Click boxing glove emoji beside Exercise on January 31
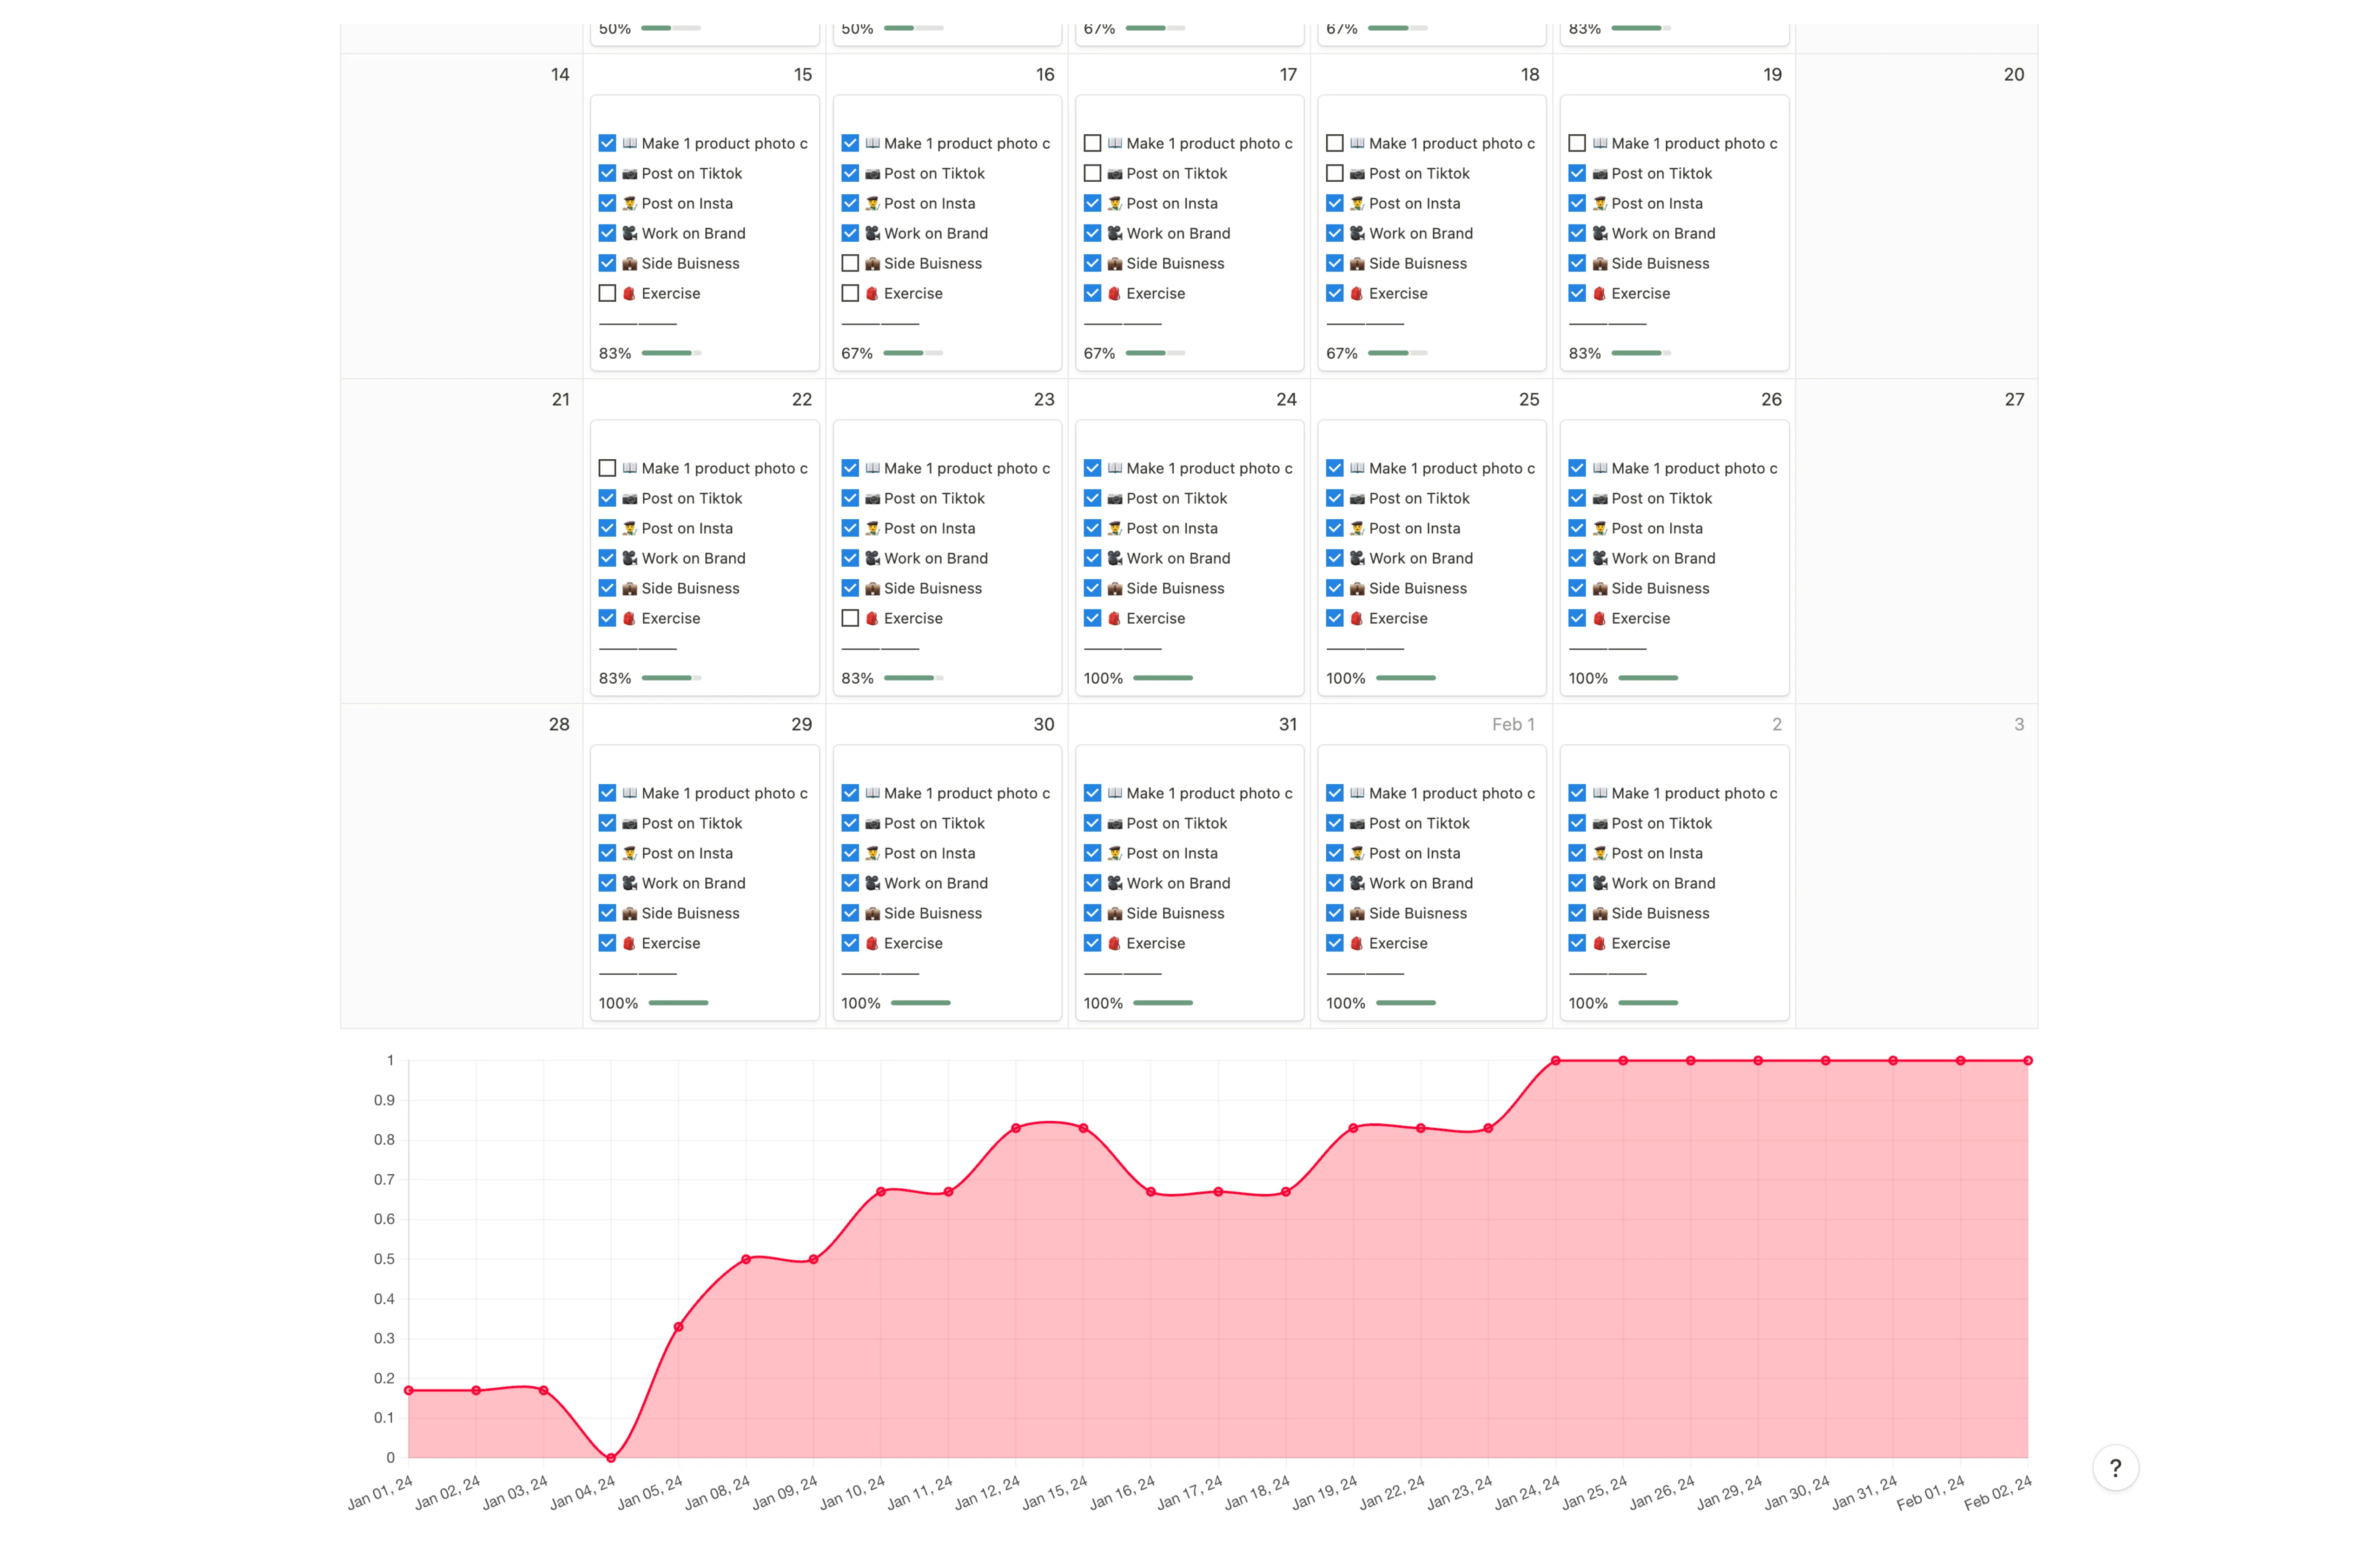 point(1114,943)
